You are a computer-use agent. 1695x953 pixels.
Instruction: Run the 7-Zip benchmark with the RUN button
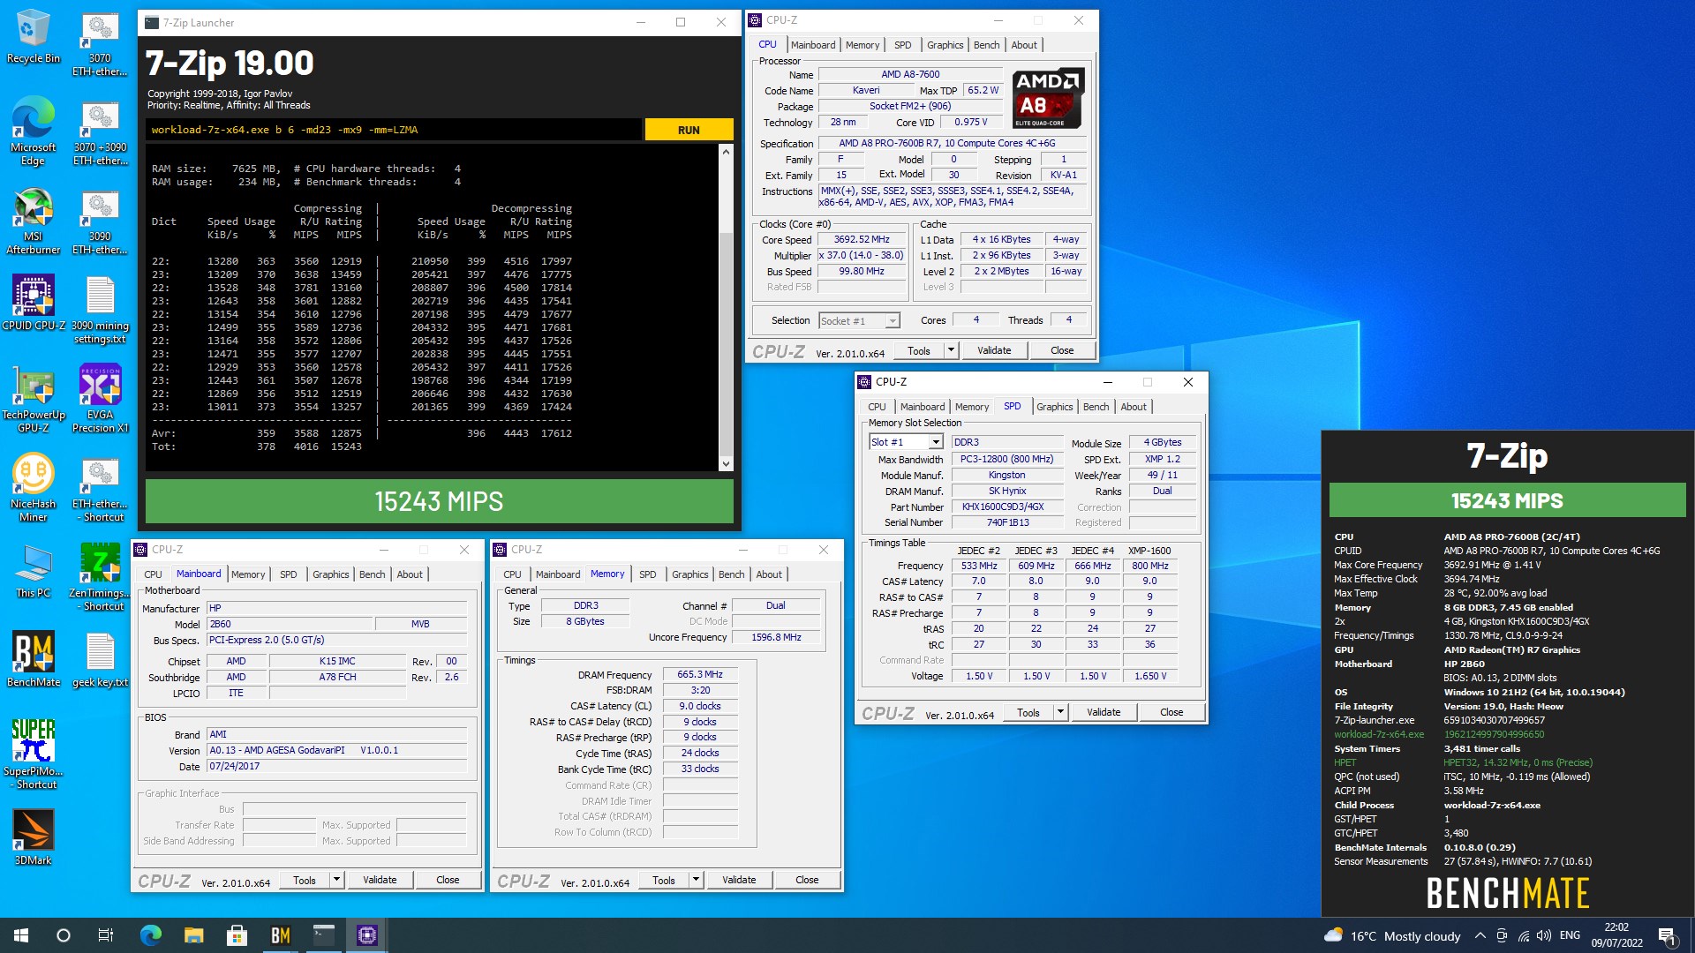(x=689, y=130)
